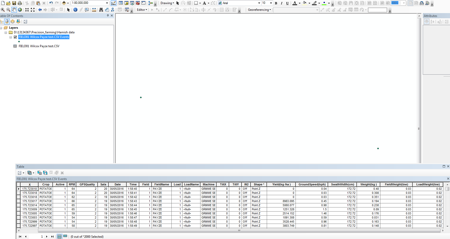Change the font color swatch

[295, 3]
